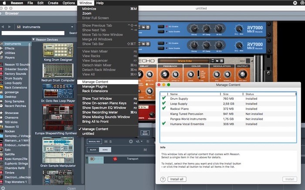Viewport: 305px width, 190px height.
Task: Select Effects in browser sidebar
Action: [9, 48]
